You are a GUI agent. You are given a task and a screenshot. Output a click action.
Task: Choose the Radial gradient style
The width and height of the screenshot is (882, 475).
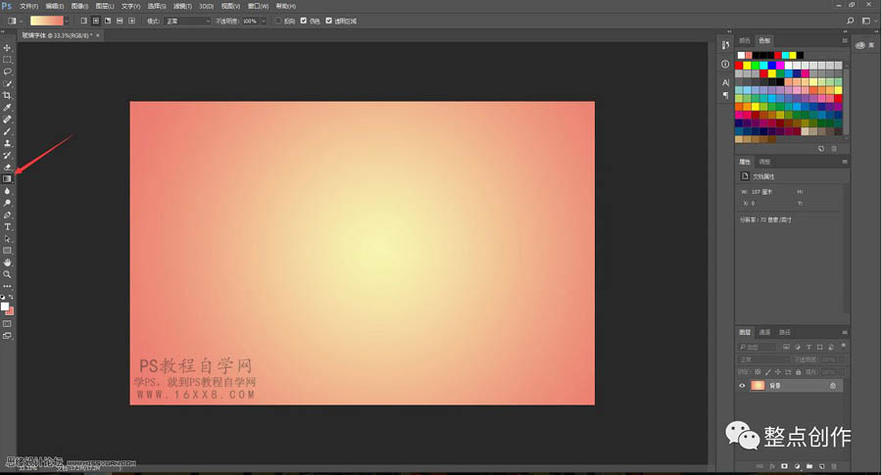click(x=96, y=21)
